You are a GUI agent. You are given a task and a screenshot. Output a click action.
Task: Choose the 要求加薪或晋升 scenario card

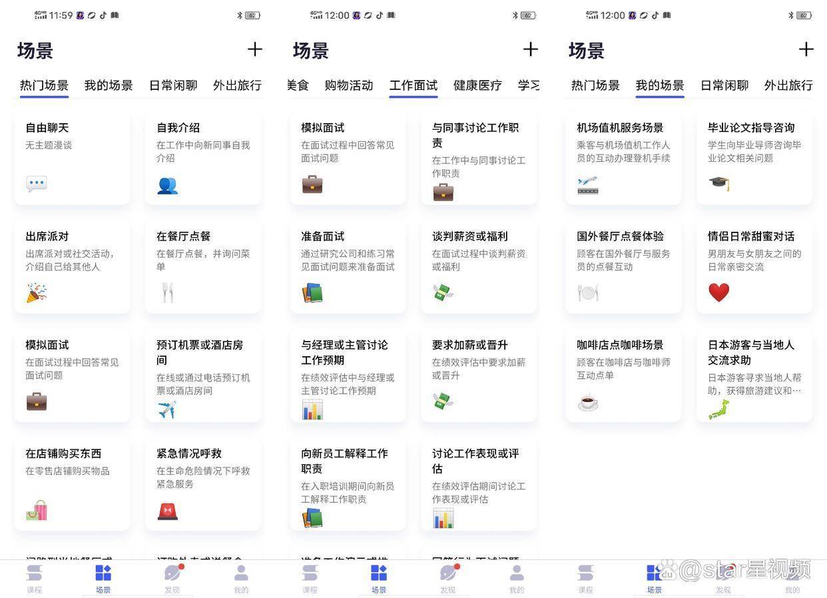[x=479, y=375]
